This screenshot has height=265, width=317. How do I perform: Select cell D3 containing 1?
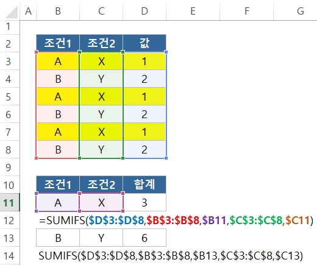pyautogui.click(x=144, y=61)
